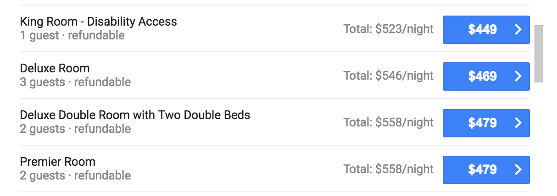557x196 pixels.
Task: Click the gray vertical scrollbar thumb
Action: pyautogui.click(x=539, y=53)
